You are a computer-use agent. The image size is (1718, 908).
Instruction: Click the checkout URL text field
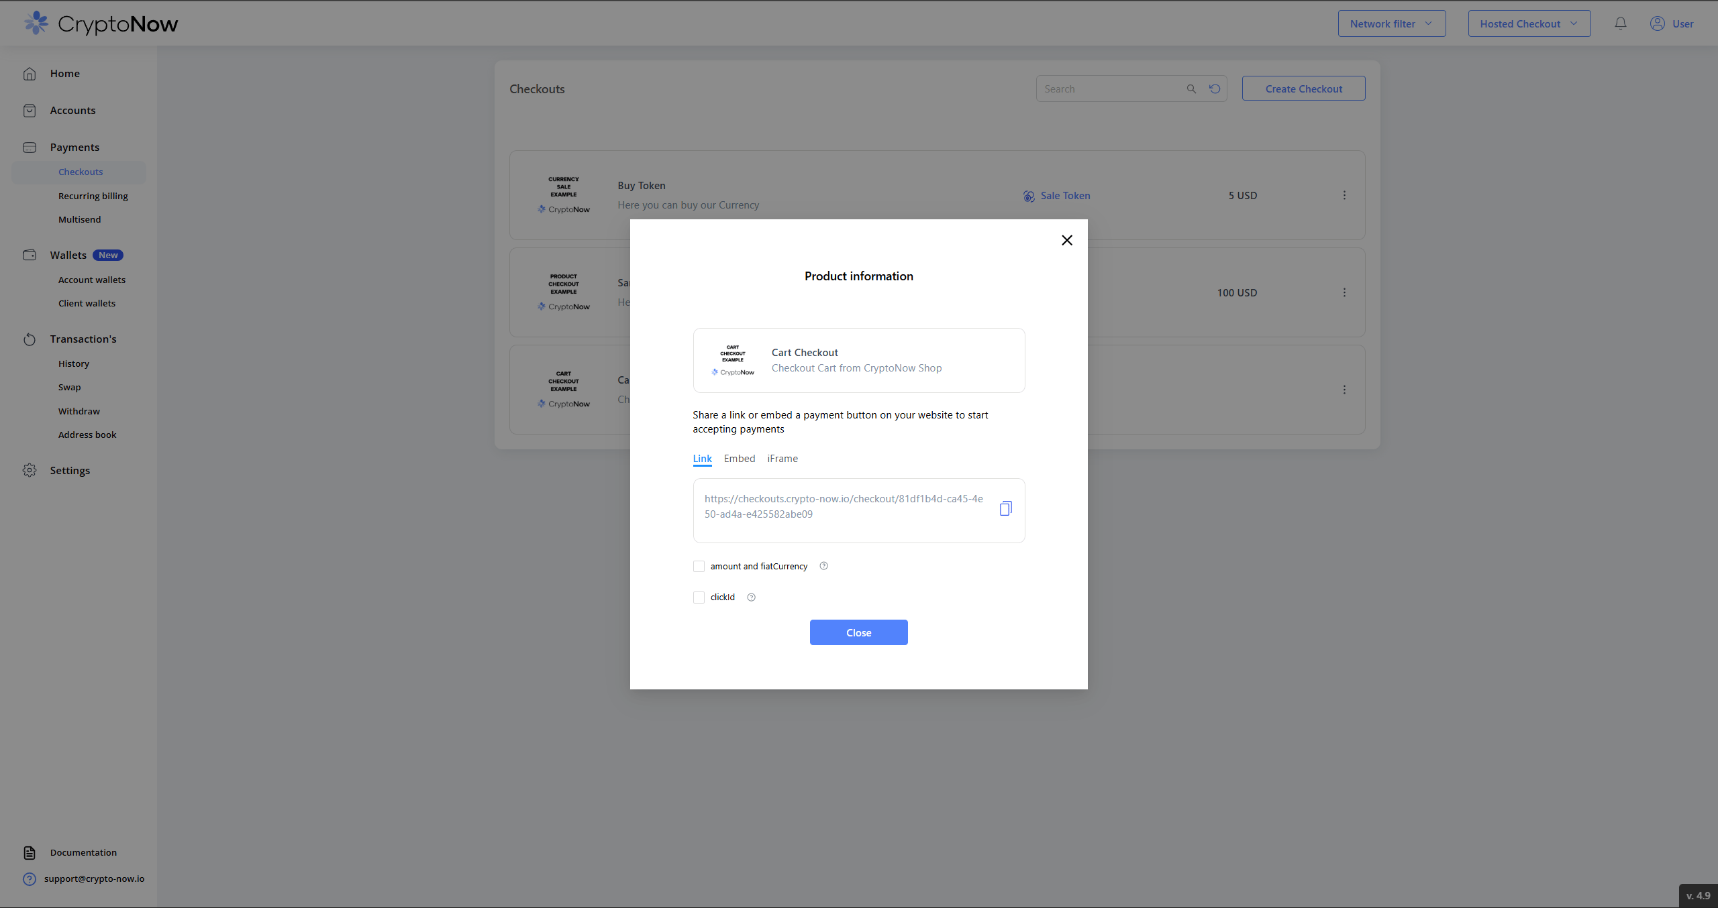(858, 510)
